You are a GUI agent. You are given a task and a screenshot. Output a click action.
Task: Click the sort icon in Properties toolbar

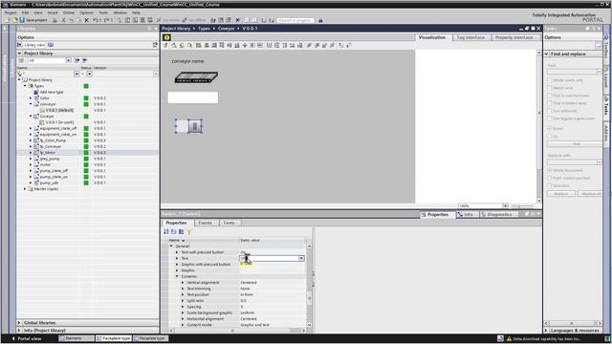pos(166,231)
